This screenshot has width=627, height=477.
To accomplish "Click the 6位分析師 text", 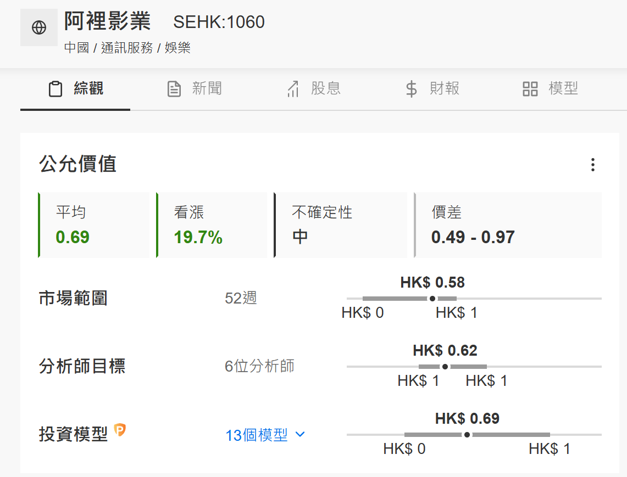I will click(259, 366).
